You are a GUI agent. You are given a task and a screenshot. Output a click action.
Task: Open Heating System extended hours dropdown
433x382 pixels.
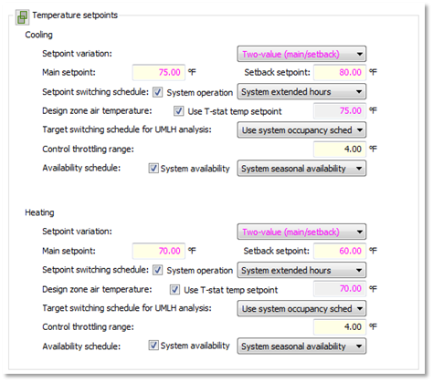(x=301, y=270)
